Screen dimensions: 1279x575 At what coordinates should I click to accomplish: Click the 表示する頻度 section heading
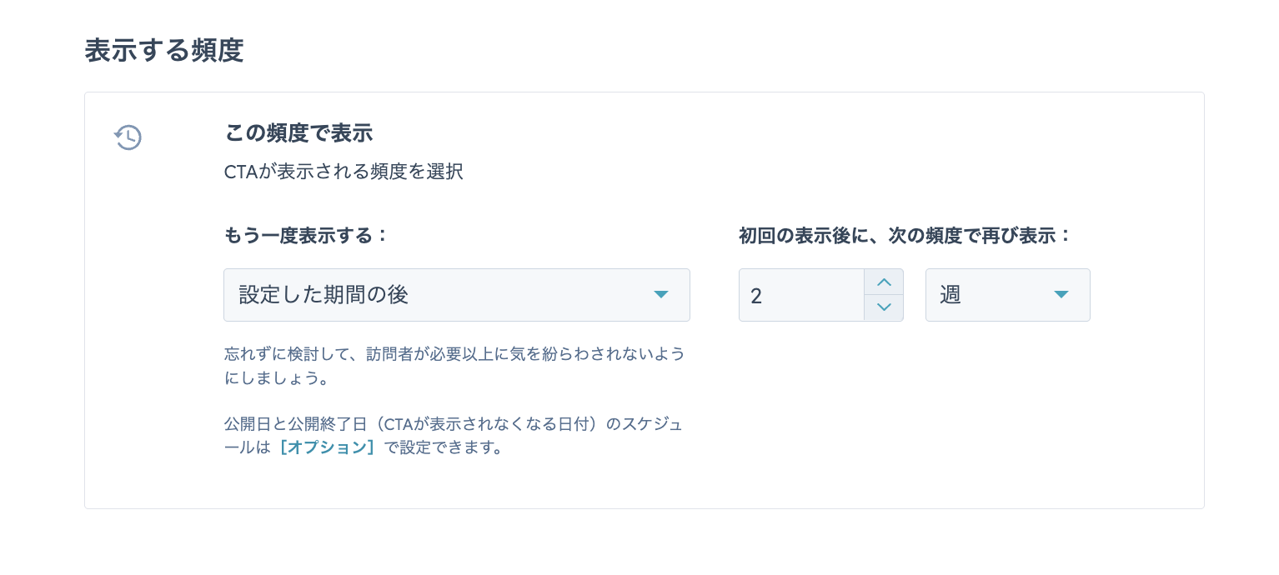(x=164, y=51)
